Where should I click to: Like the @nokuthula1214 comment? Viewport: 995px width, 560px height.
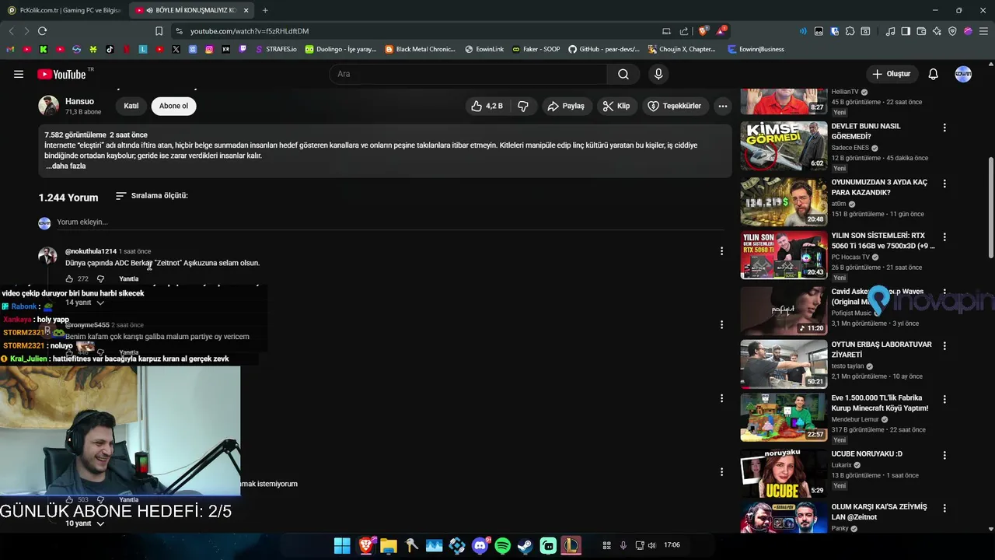click(x=69, y=278)
